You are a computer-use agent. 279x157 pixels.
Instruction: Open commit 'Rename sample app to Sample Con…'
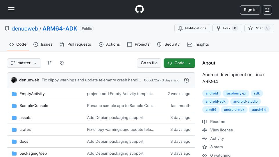121,106
